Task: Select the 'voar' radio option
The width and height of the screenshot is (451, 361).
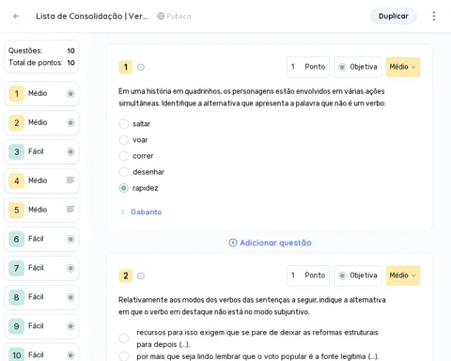Action: tap(124, 140)
